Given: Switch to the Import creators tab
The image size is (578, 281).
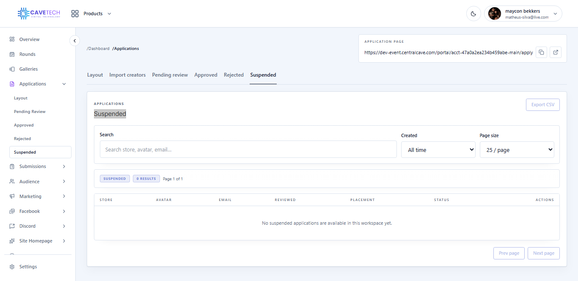Looking at the screenshot, I should click(127, 75).
